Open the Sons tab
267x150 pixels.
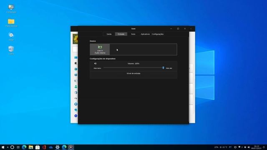coord(133,34)
